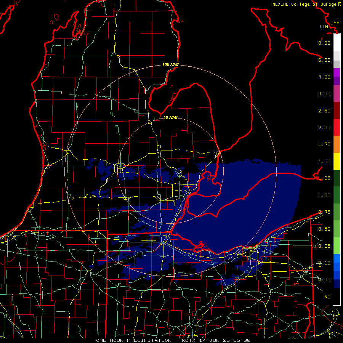Click the '2.00' scale label
Viewport: 343px width, 343px height.
tap(324, 128)
